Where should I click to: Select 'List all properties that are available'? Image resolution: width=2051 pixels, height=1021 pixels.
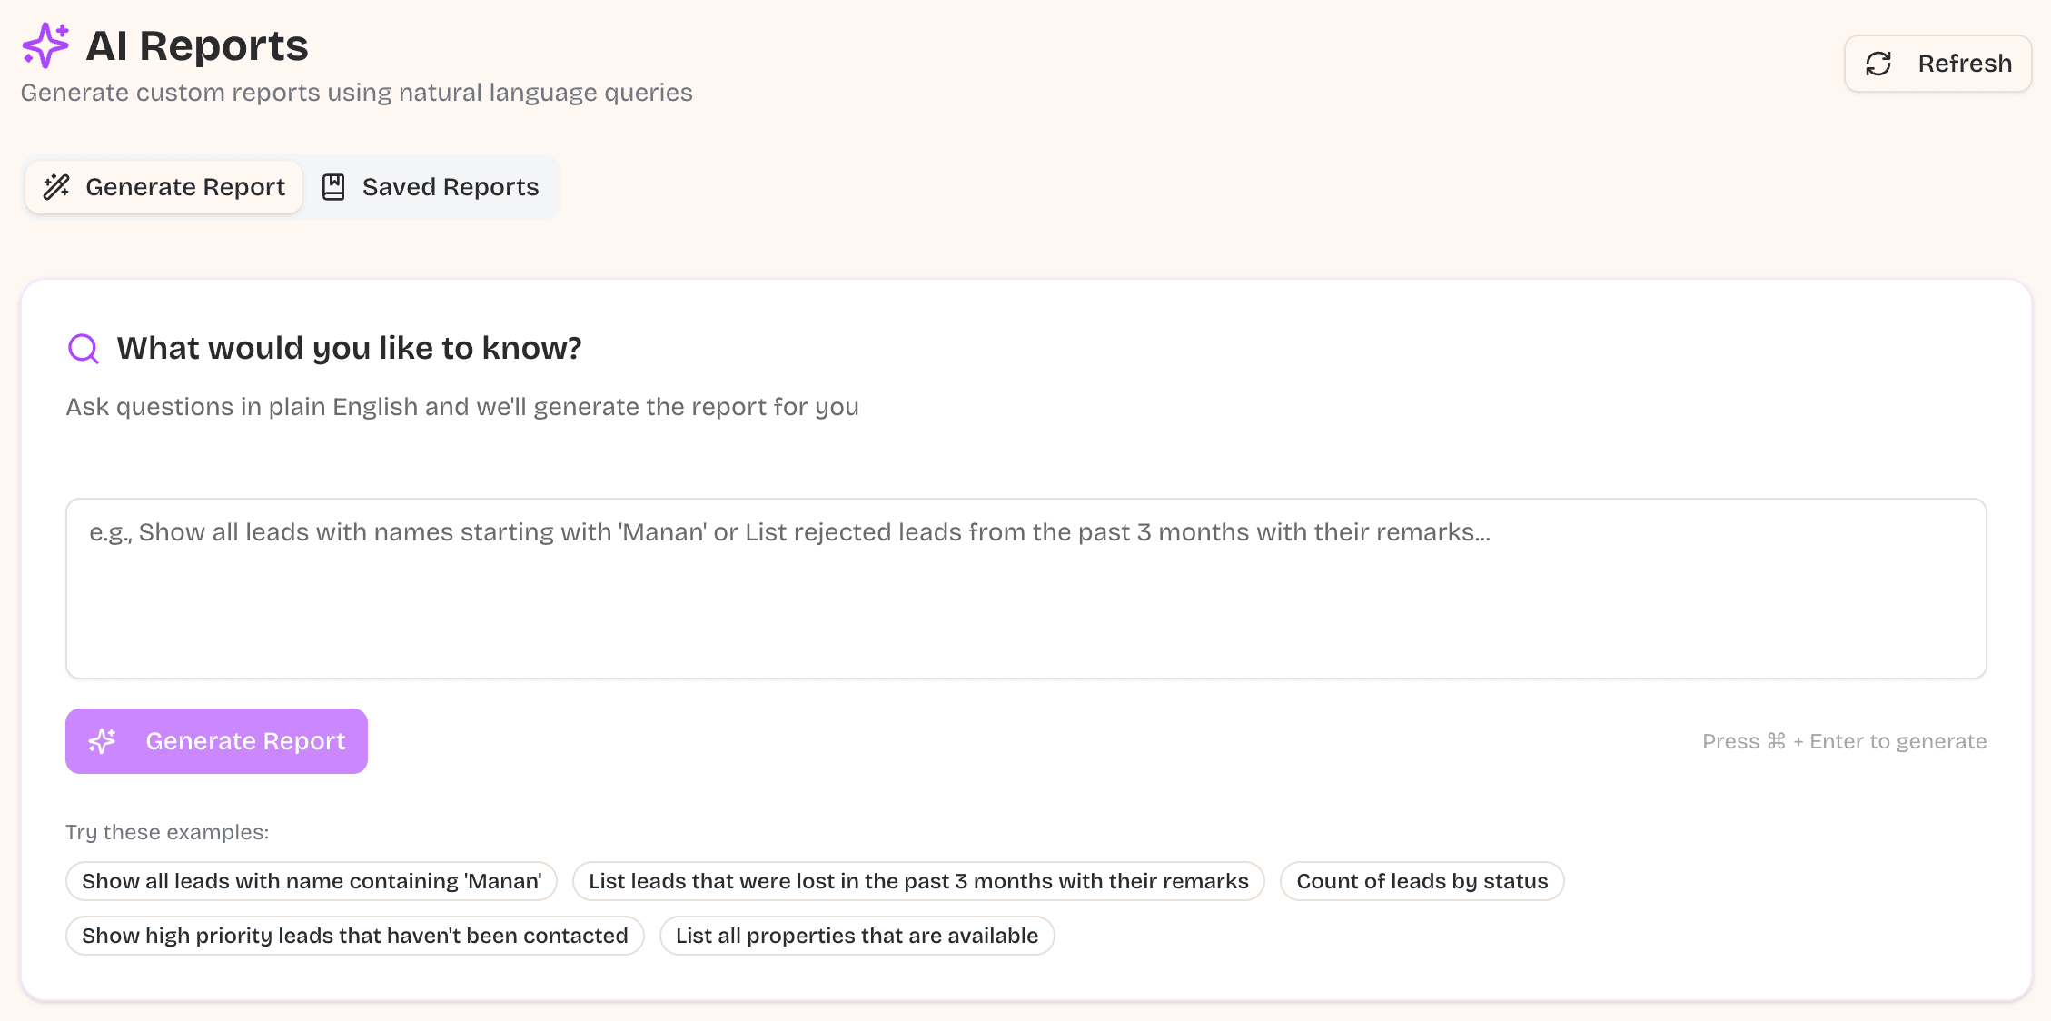click(x=857, y=936)
